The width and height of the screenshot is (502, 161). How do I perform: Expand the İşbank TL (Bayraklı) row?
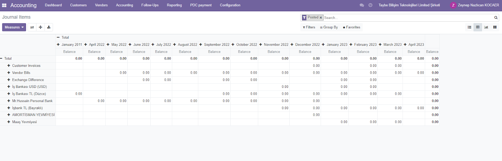click(9, 108)
